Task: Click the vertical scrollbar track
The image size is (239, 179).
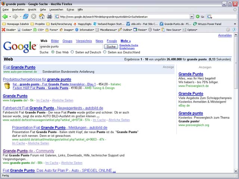Action: click(236, 131)
